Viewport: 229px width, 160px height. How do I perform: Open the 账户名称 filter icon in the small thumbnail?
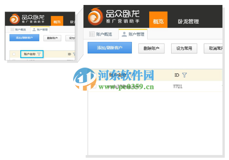(39, 54)
